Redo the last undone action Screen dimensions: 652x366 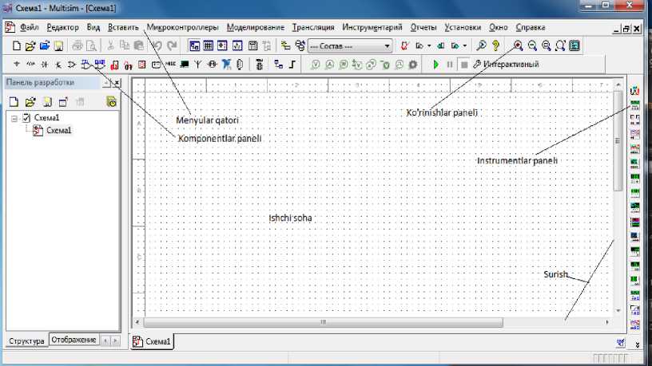(x=172, y=45)
